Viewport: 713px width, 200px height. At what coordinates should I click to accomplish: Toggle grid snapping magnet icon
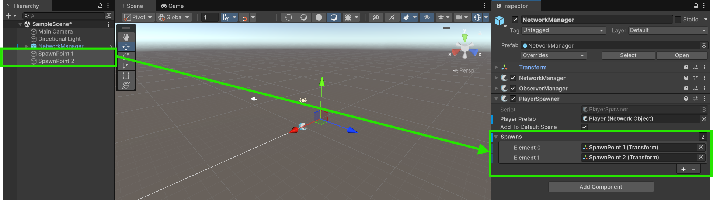point(244,17)
